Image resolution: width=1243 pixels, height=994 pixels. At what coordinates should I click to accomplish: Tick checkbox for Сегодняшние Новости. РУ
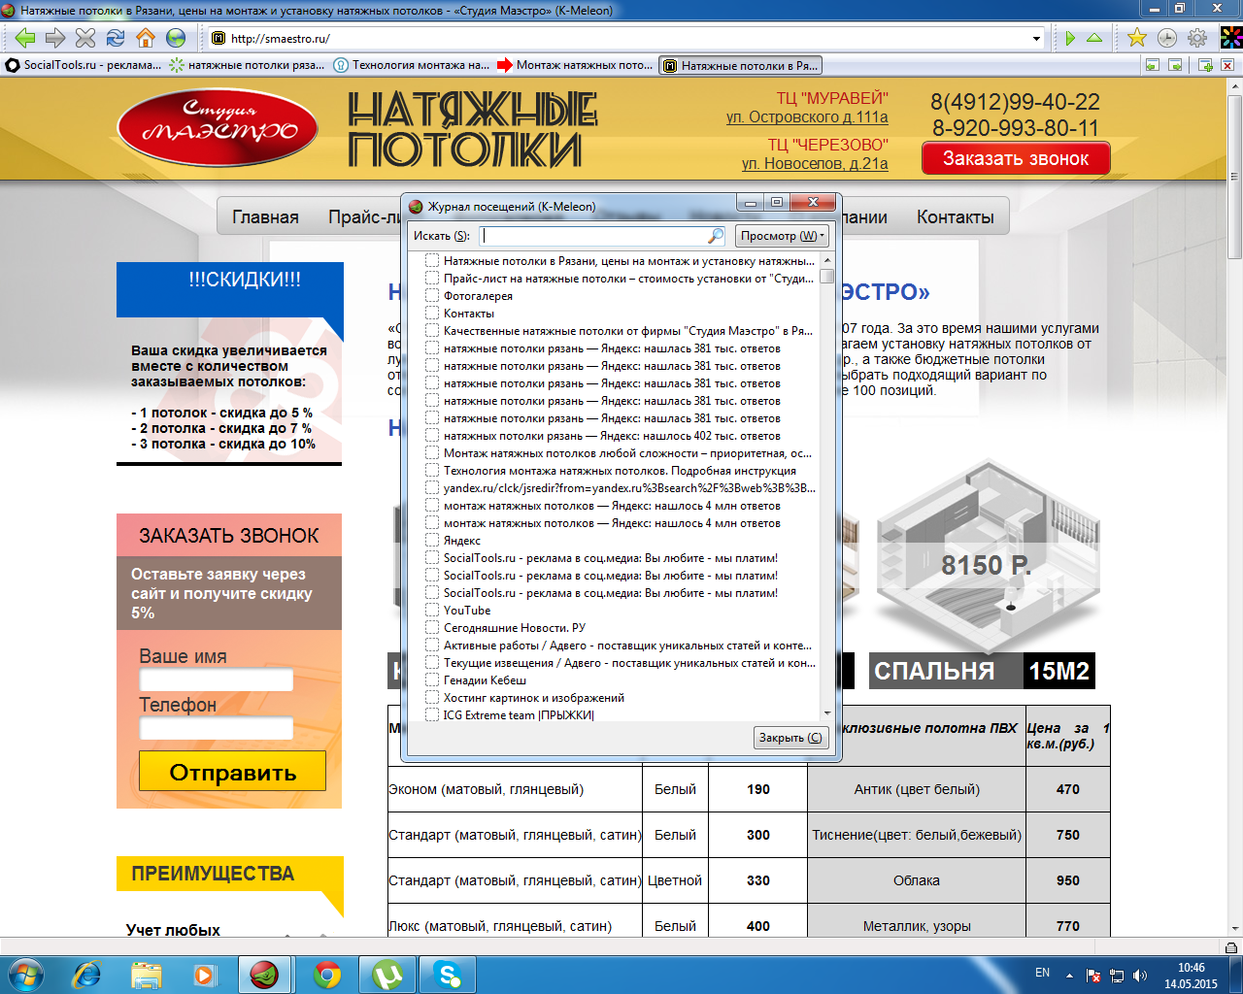[x=432, y=628]
